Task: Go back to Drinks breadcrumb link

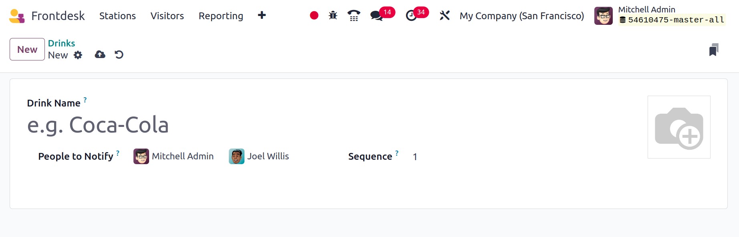Action: (x=61, y=43)
